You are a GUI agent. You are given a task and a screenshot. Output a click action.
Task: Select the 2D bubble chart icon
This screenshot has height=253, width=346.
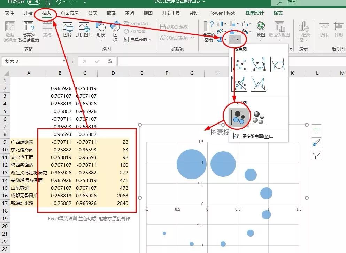pos(239,118)
